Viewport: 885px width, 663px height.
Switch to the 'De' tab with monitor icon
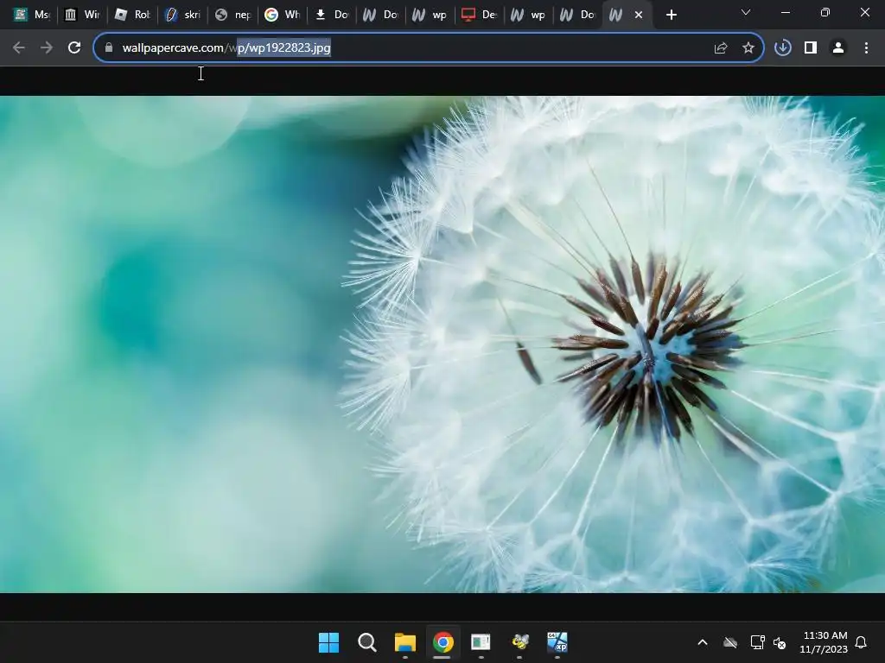pyautogui.click(x=479, y=15)
